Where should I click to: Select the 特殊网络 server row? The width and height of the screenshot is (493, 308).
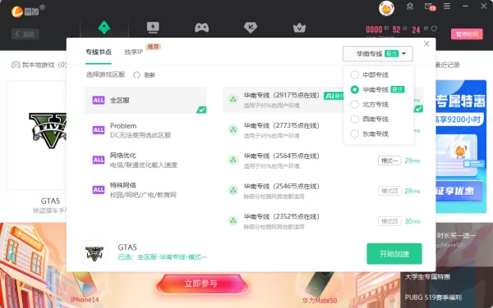(146, 190)
